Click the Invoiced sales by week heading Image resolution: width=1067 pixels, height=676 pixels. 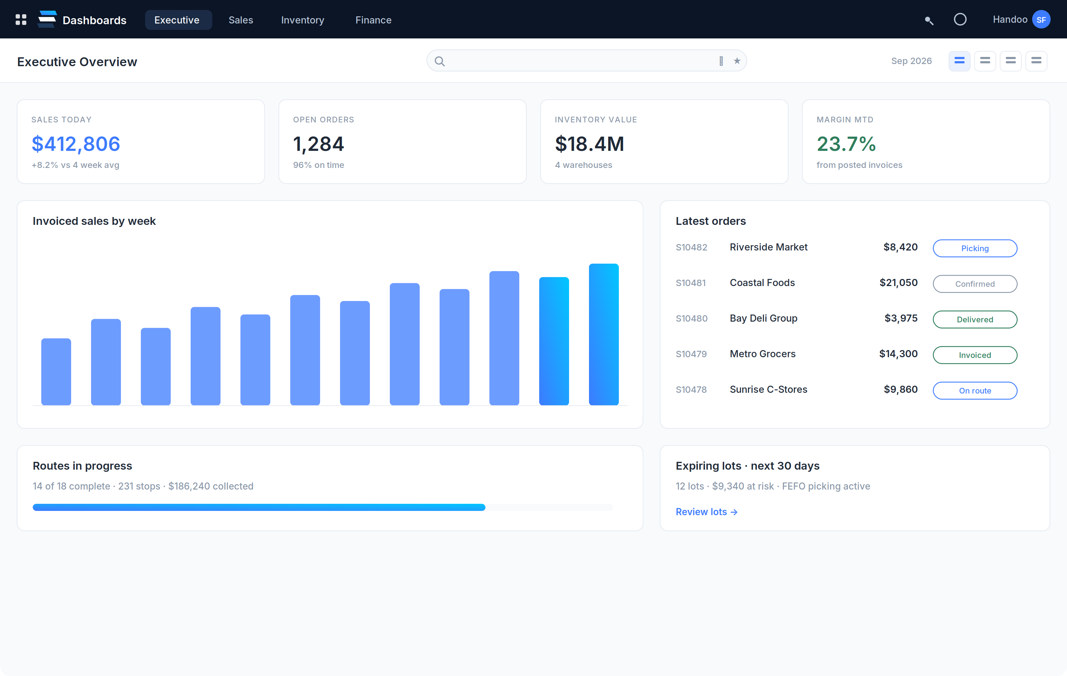(x=94, y=221)
